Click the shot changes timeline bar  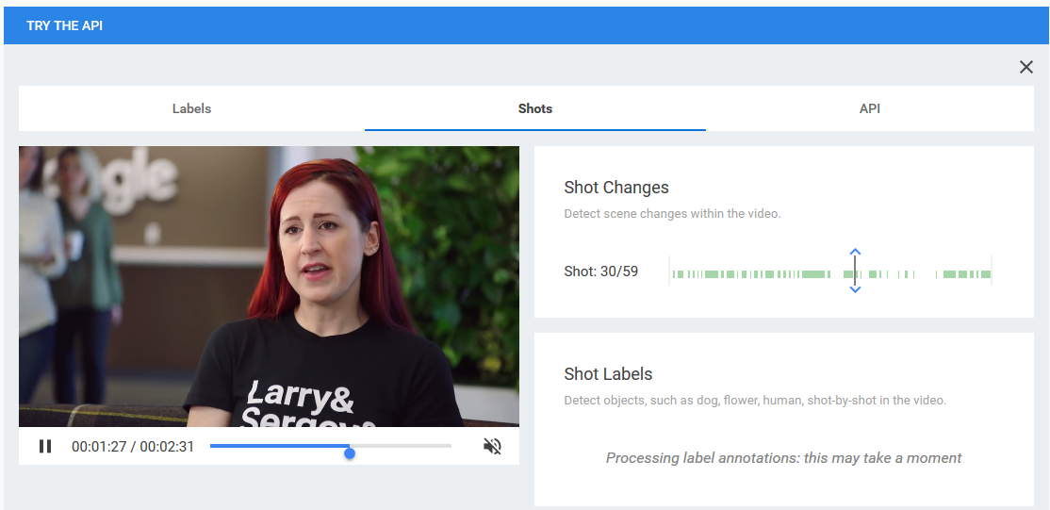[830, 274]
